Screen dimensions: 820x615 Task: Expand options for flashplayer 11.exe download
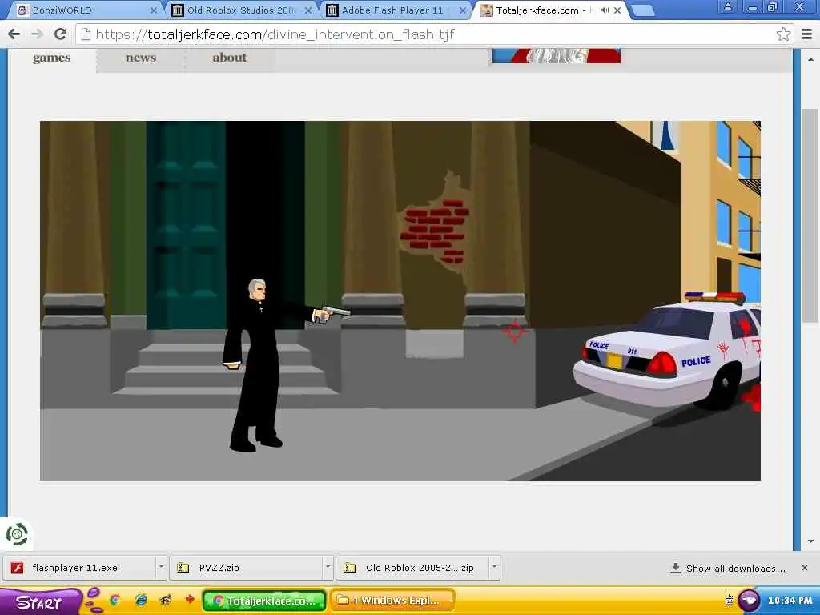[x=161, y=568]
